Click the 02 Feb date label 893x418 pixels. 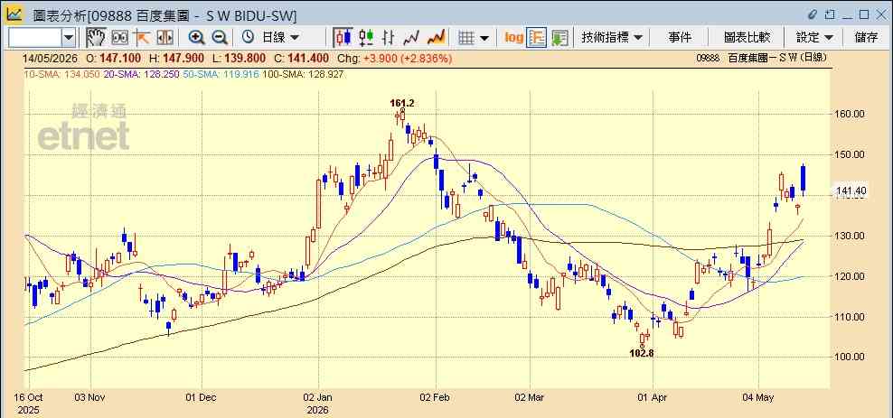click(437, 397)
